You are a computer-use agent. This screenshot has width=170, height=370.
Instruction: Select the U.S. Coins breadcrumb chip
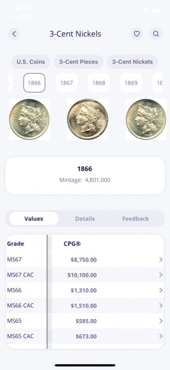[31, 62]
